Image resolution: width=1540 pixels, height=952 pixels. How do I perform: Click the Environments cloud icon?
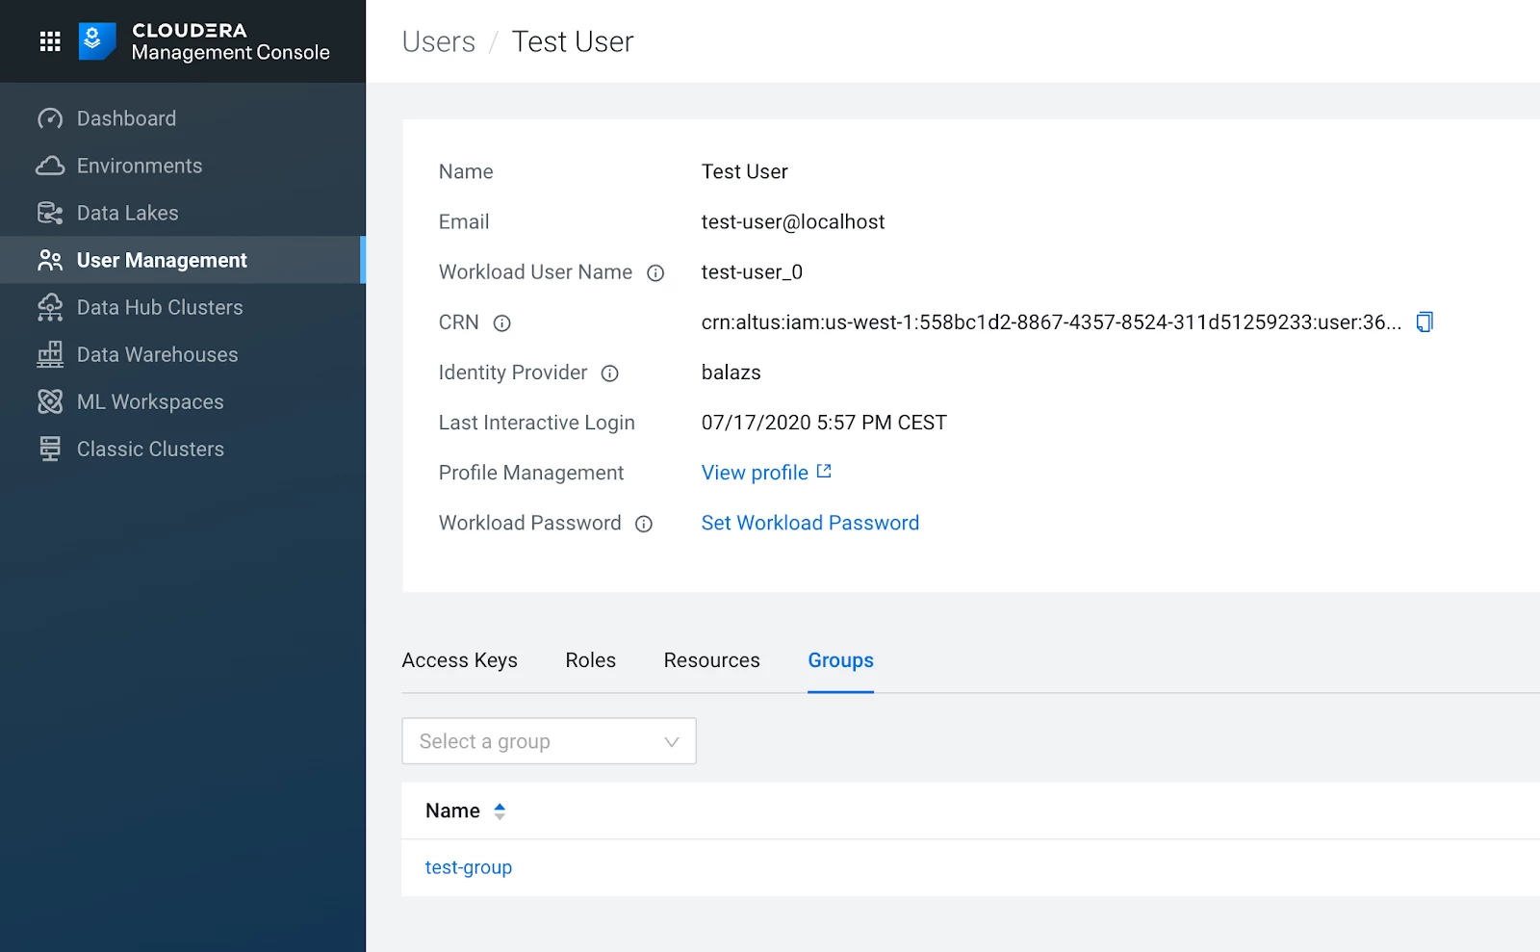[50, 166]
